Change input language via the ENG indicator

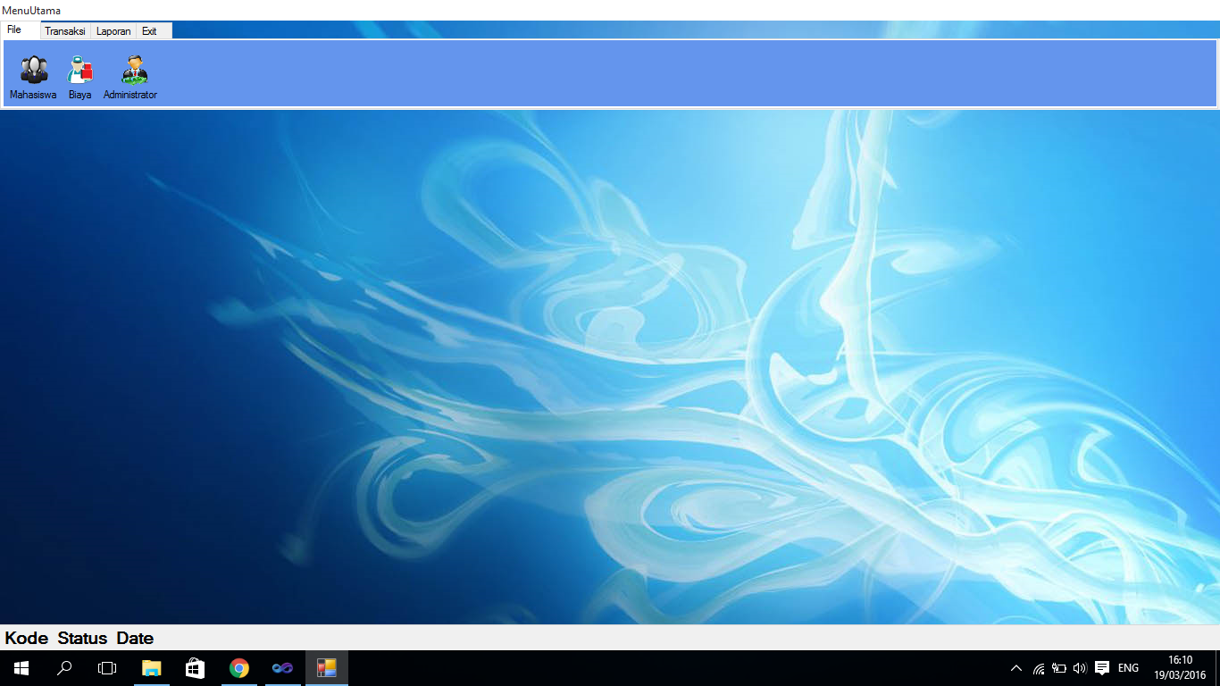pos(1127,667)
